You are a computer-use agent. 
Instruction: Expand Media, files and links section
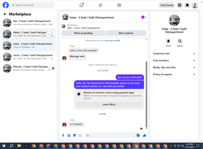[174, 68]
